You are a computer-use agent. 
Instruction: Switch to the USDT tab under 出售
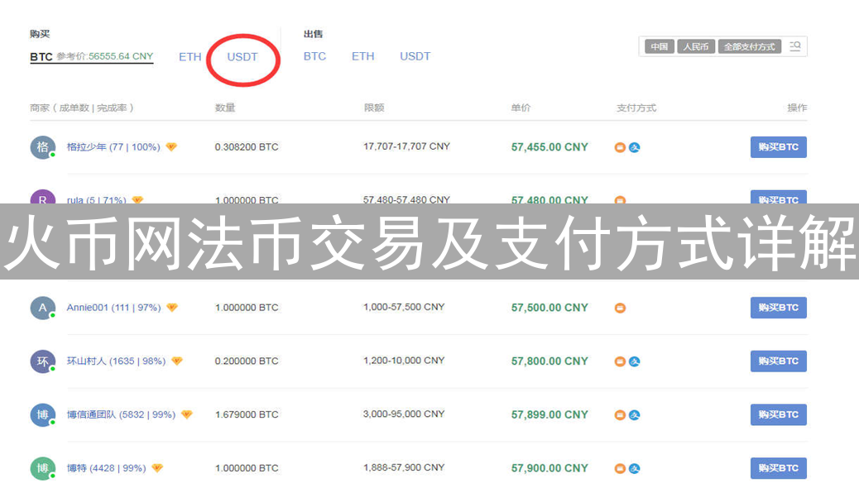coord(415,56)
